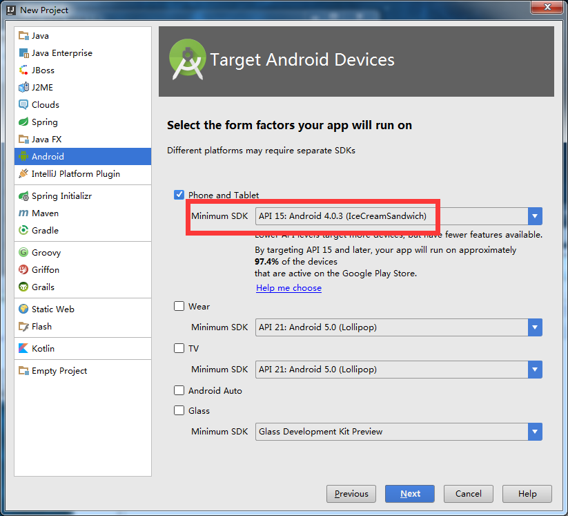This screenshot has height=516, width=568.
Task: Click the Previous button
Action: click(351, 493)
